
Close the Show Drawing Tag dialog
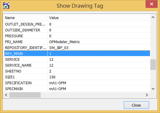tap(151, 4)
